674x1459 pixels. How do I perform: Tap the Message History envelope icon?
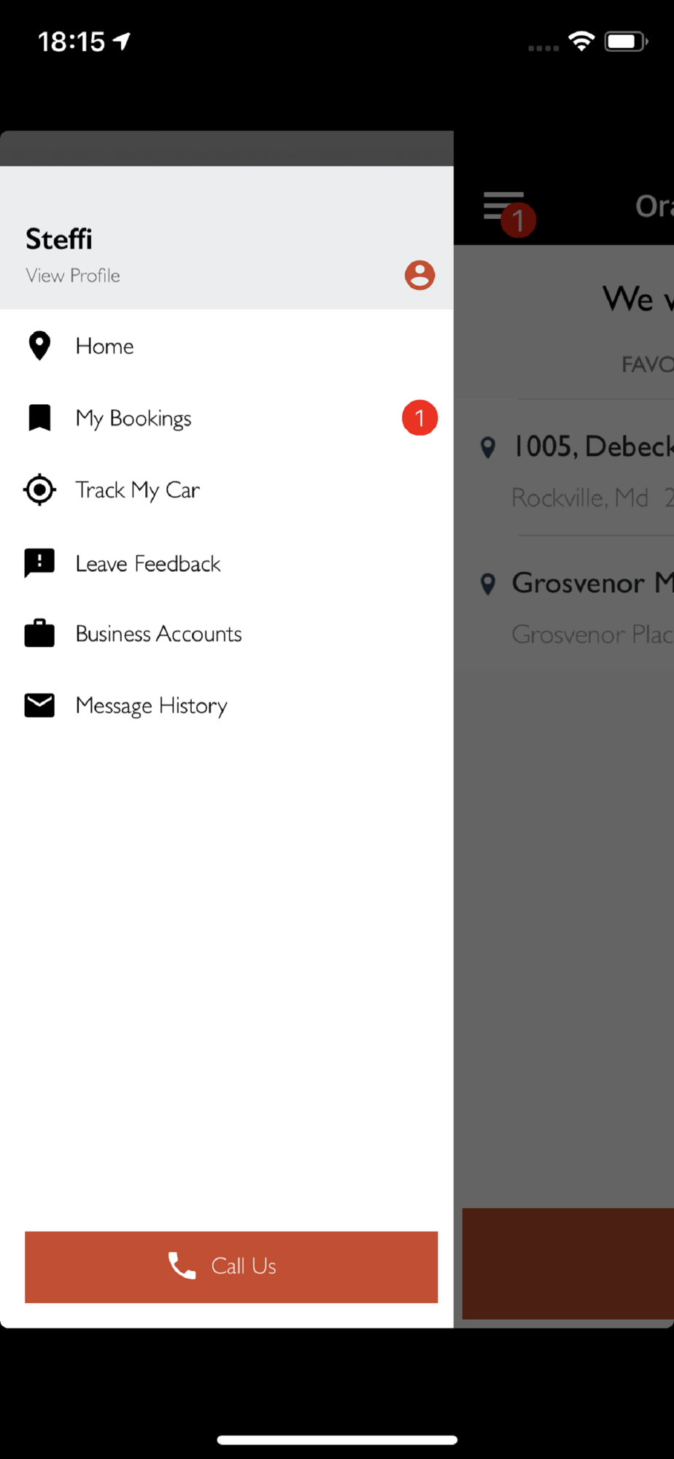tap(39, 705)
